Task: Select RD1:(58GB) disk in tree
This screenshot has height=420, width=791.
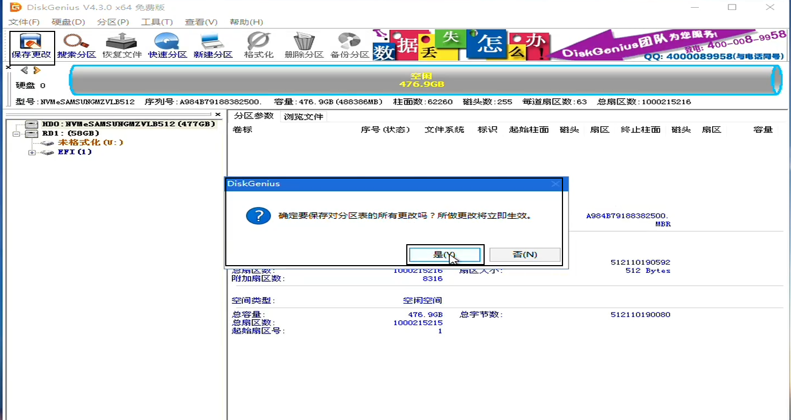Action: [71, 133]
